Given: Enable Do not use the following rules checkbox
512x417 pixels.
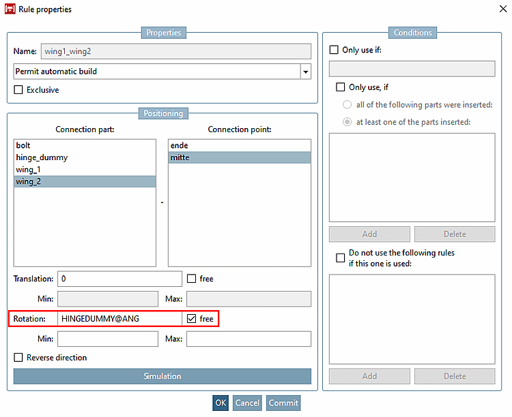Looking at the screenshot, I should pos(340,258).
